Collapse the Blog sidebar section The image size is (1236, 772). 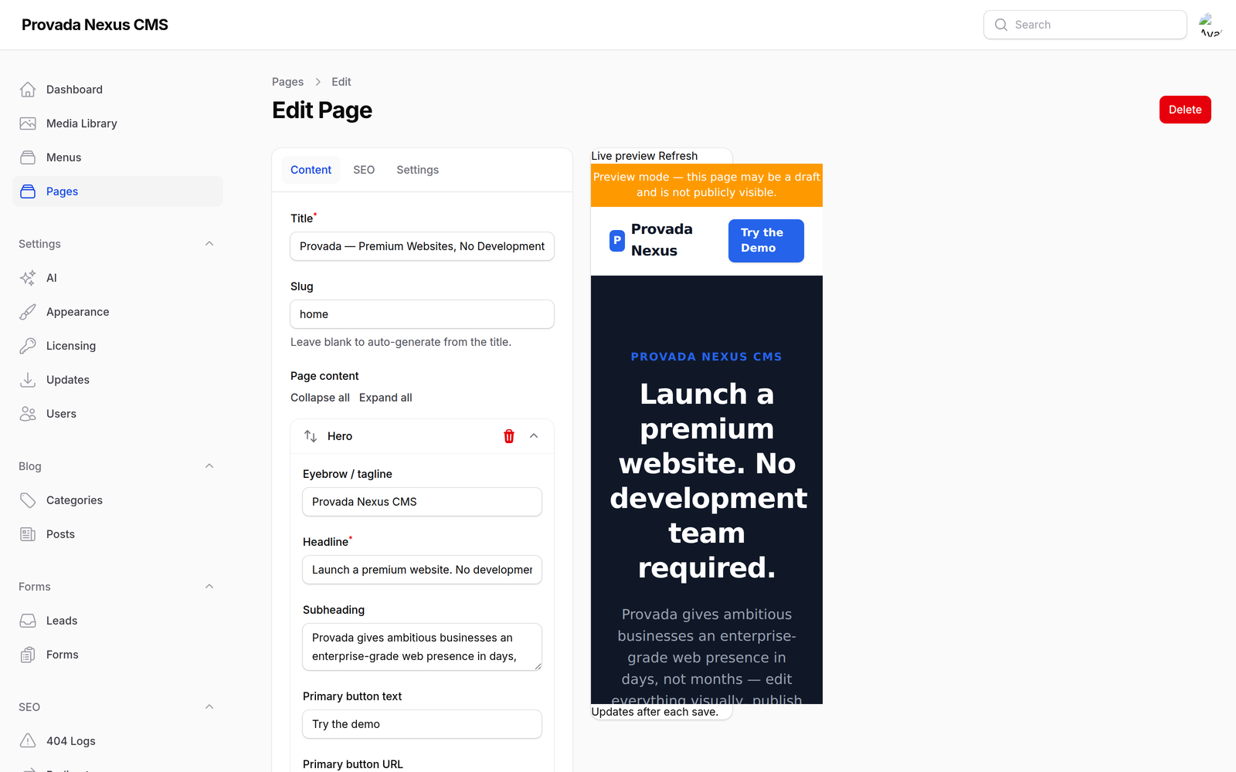209,466
